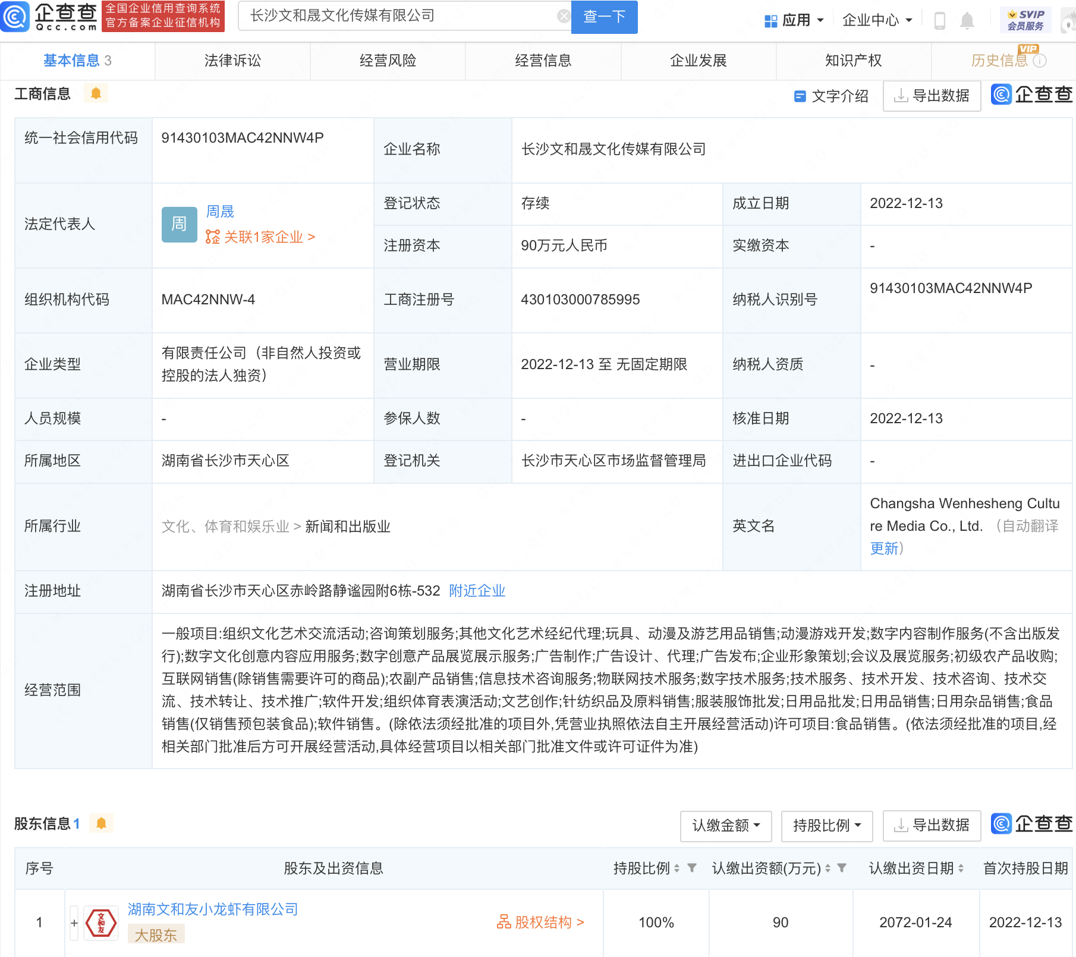Click the shareholder company logo thumbnail

pos(101,923)
